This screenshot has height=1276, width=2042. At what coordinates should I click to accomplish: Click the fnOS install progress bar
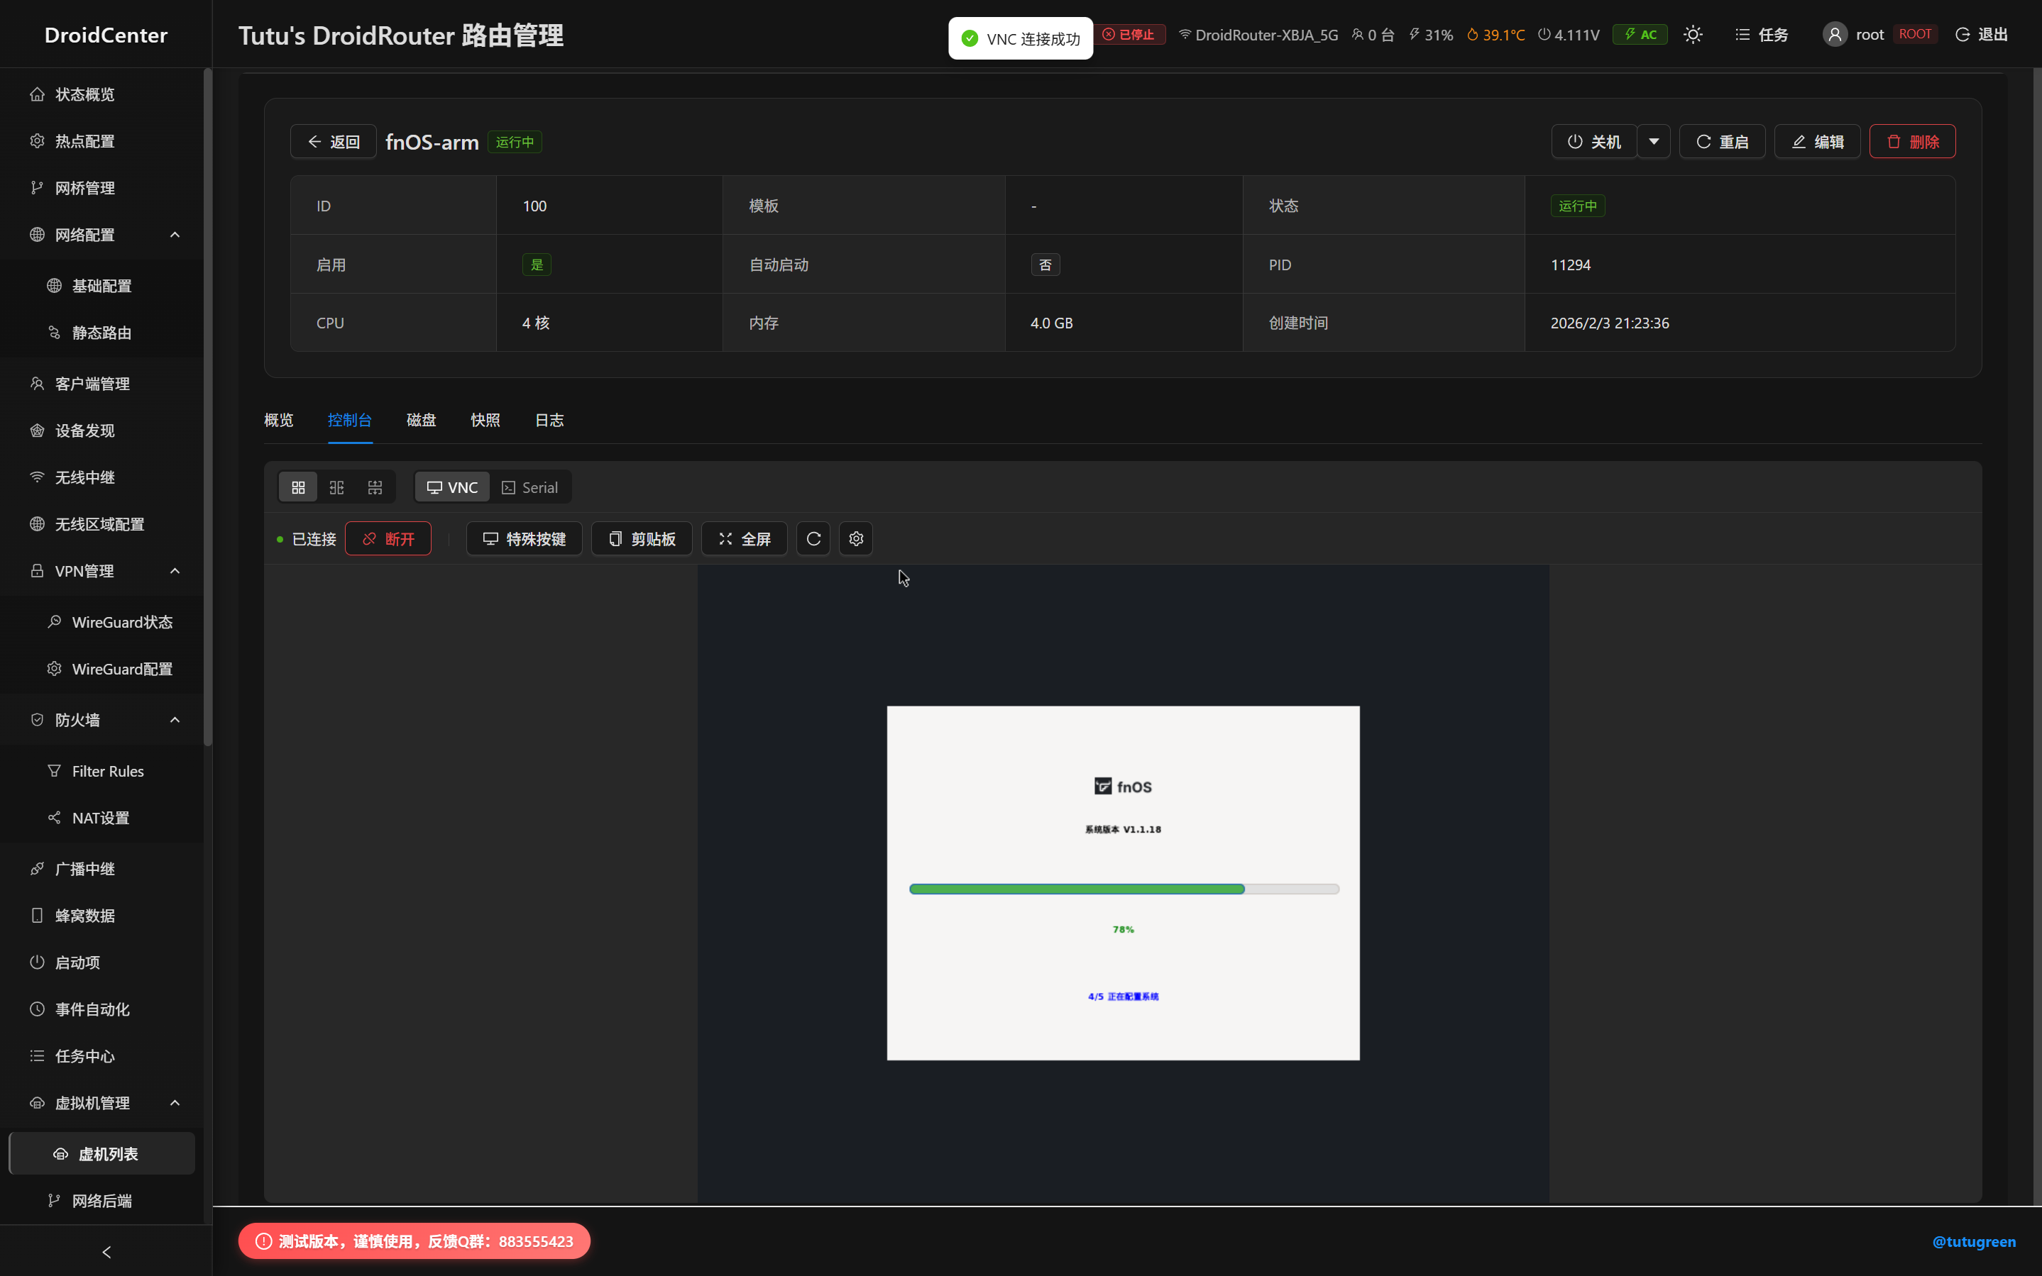click(1123, 889)
